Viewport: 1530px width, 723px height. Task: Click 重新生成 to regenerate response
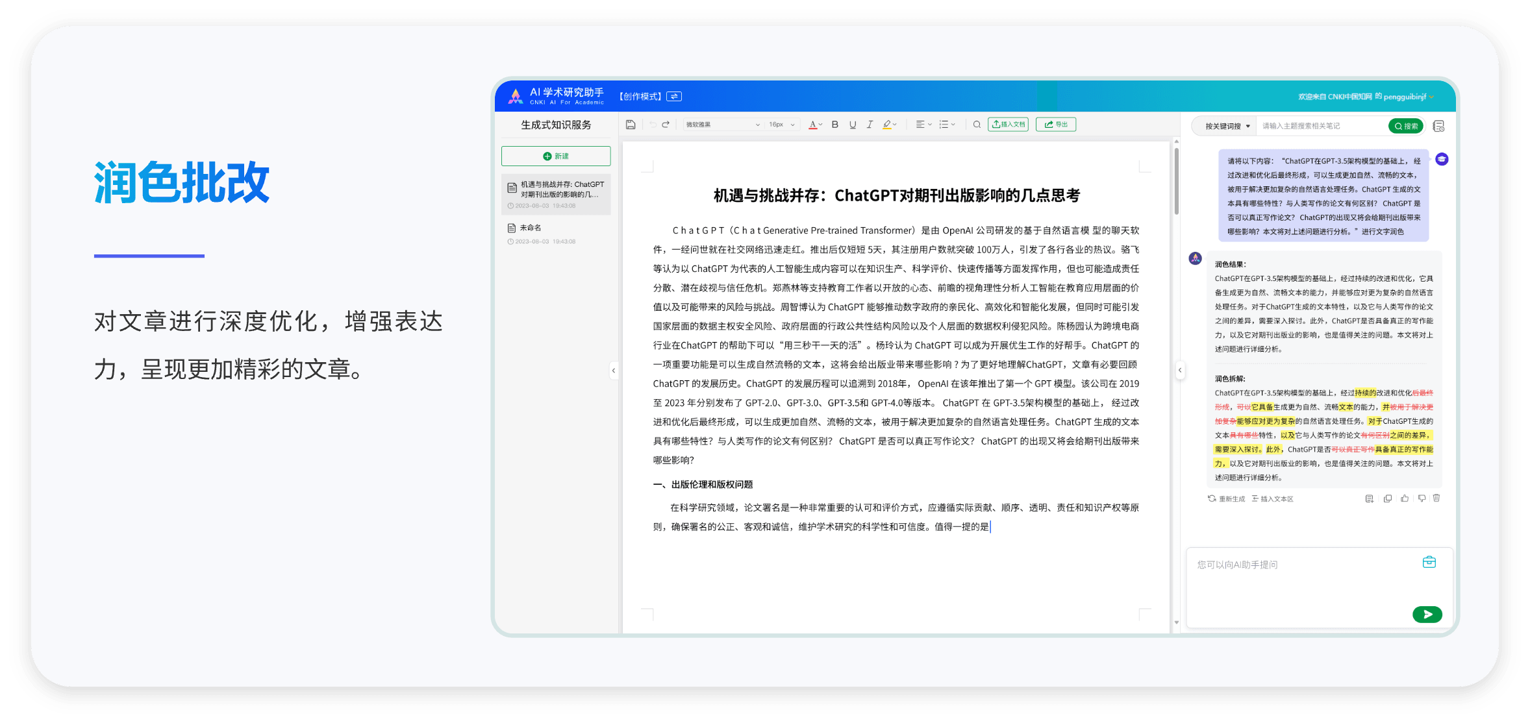pos(1226,498)
